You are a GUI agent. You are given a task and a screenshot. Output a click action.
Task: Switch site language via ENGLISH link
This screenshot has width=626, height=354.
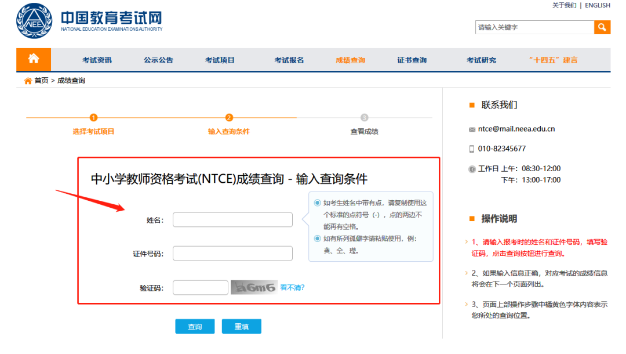click(597, 5)
